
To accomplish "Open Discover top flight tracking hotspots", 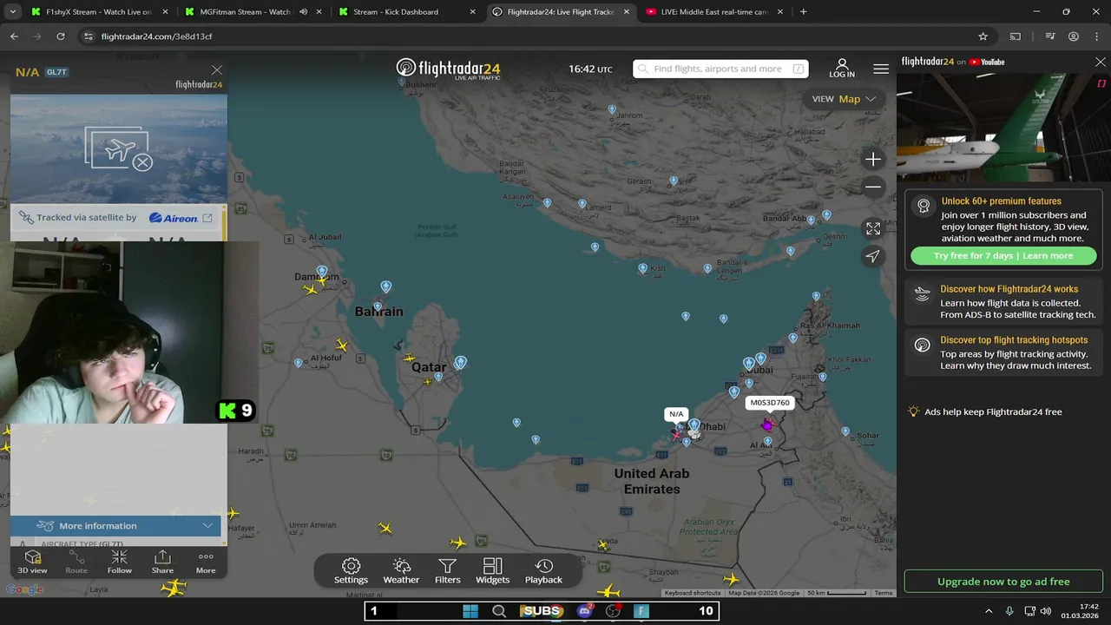I will click(1003, 352).
